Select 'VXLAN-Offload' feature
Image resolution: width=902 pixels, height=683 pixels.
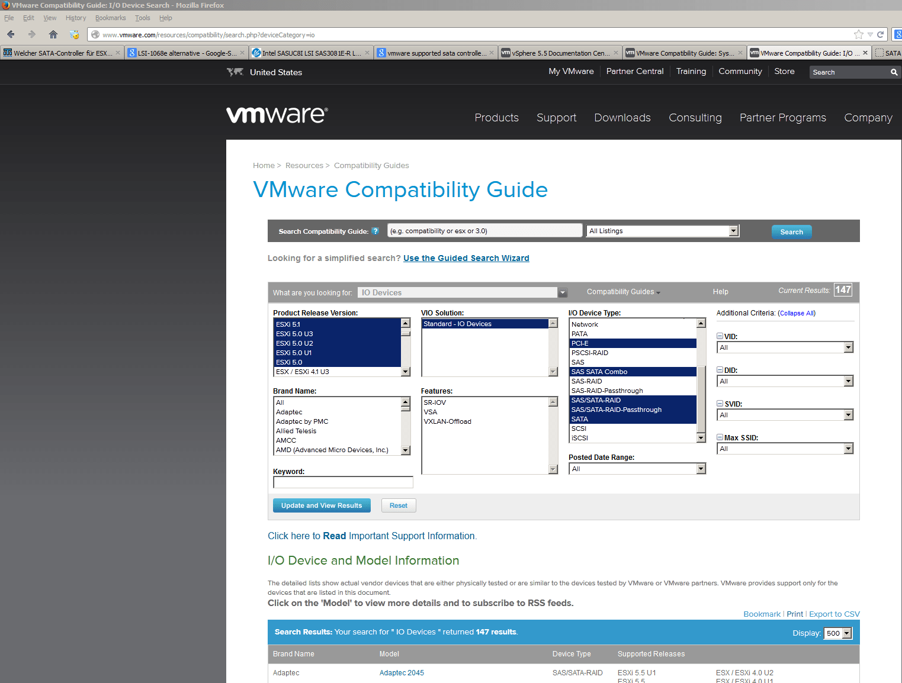pos(484,421)
